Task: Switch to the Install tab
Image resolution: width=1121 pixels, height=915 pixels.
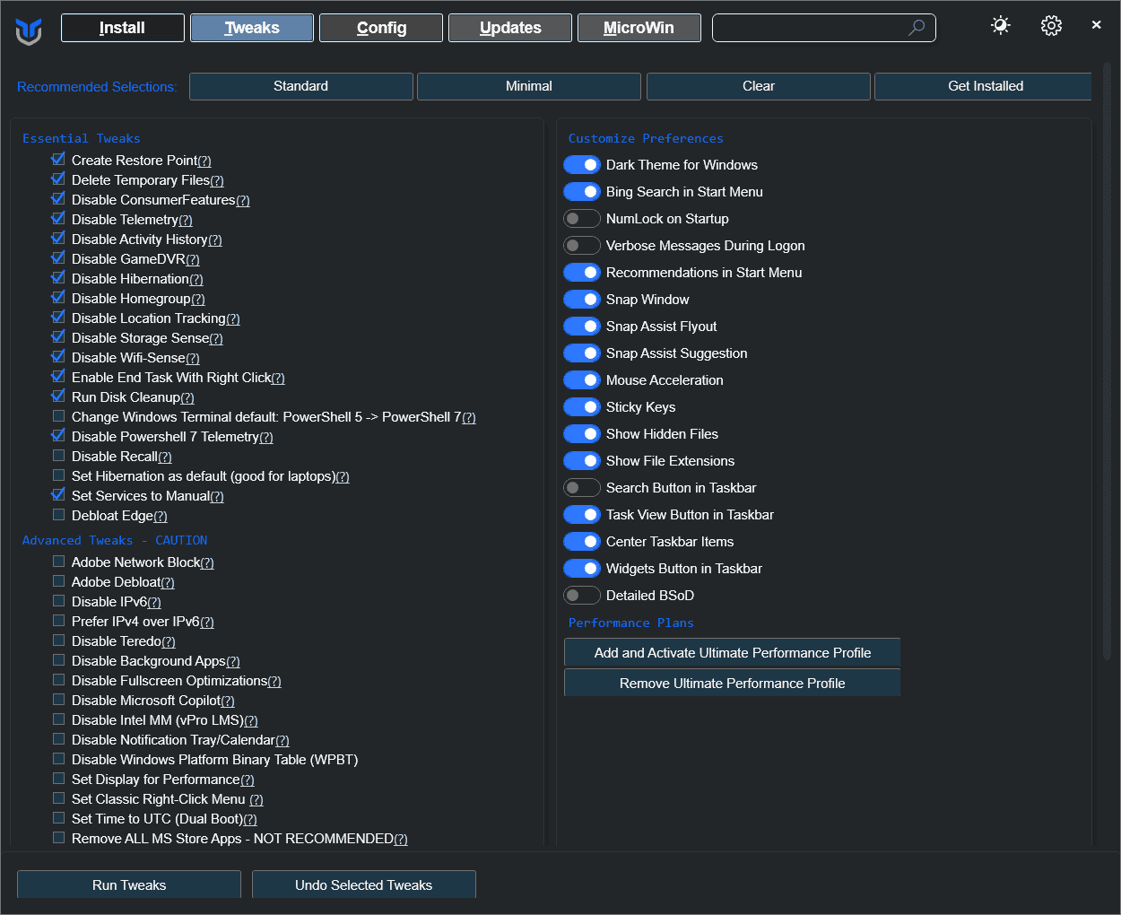Action: point(123,28)
